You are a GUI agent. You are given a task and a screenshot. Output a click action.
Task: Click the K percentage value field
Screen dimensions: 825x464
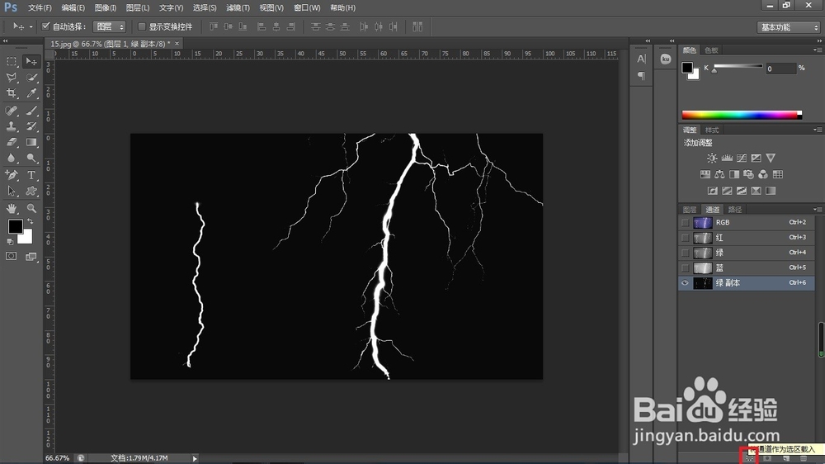tap(780, 69)
